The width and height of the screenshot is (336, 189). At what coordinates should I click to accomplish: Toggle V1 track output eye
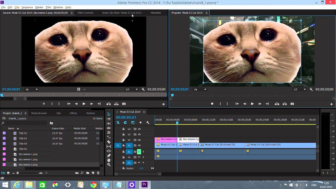[139, 145]
